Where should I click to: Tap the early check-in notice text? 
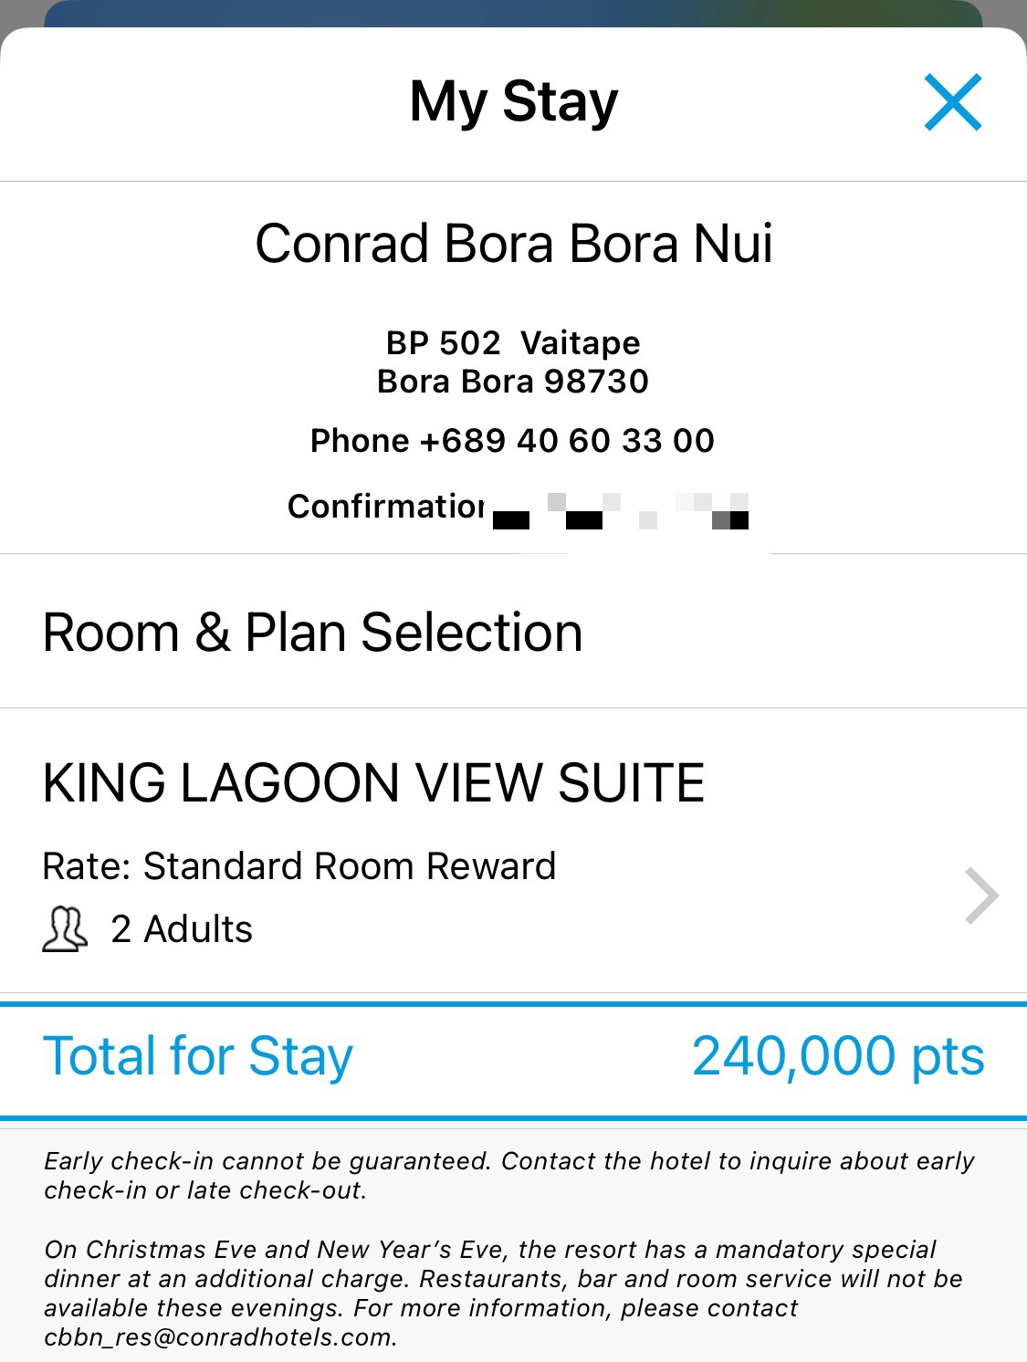[509, 1176]
